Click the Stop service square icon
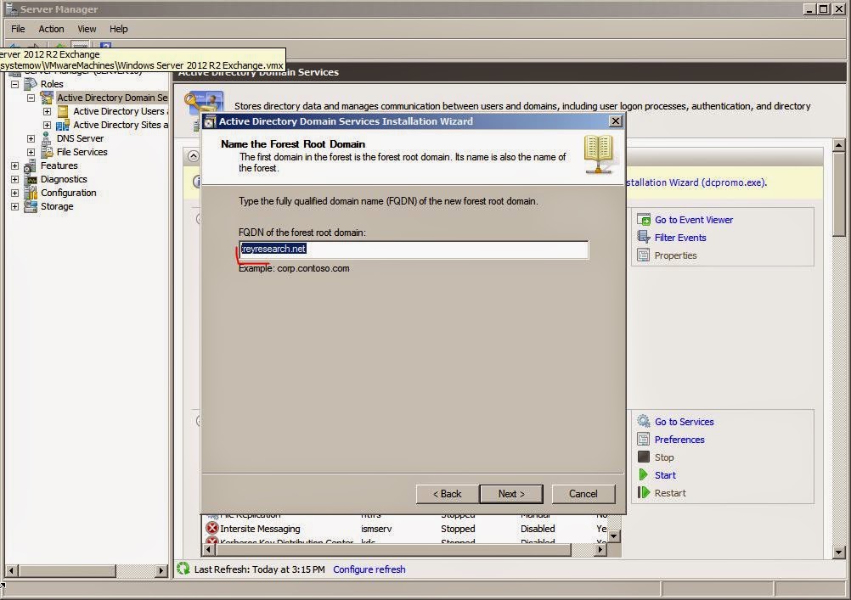 644,457
